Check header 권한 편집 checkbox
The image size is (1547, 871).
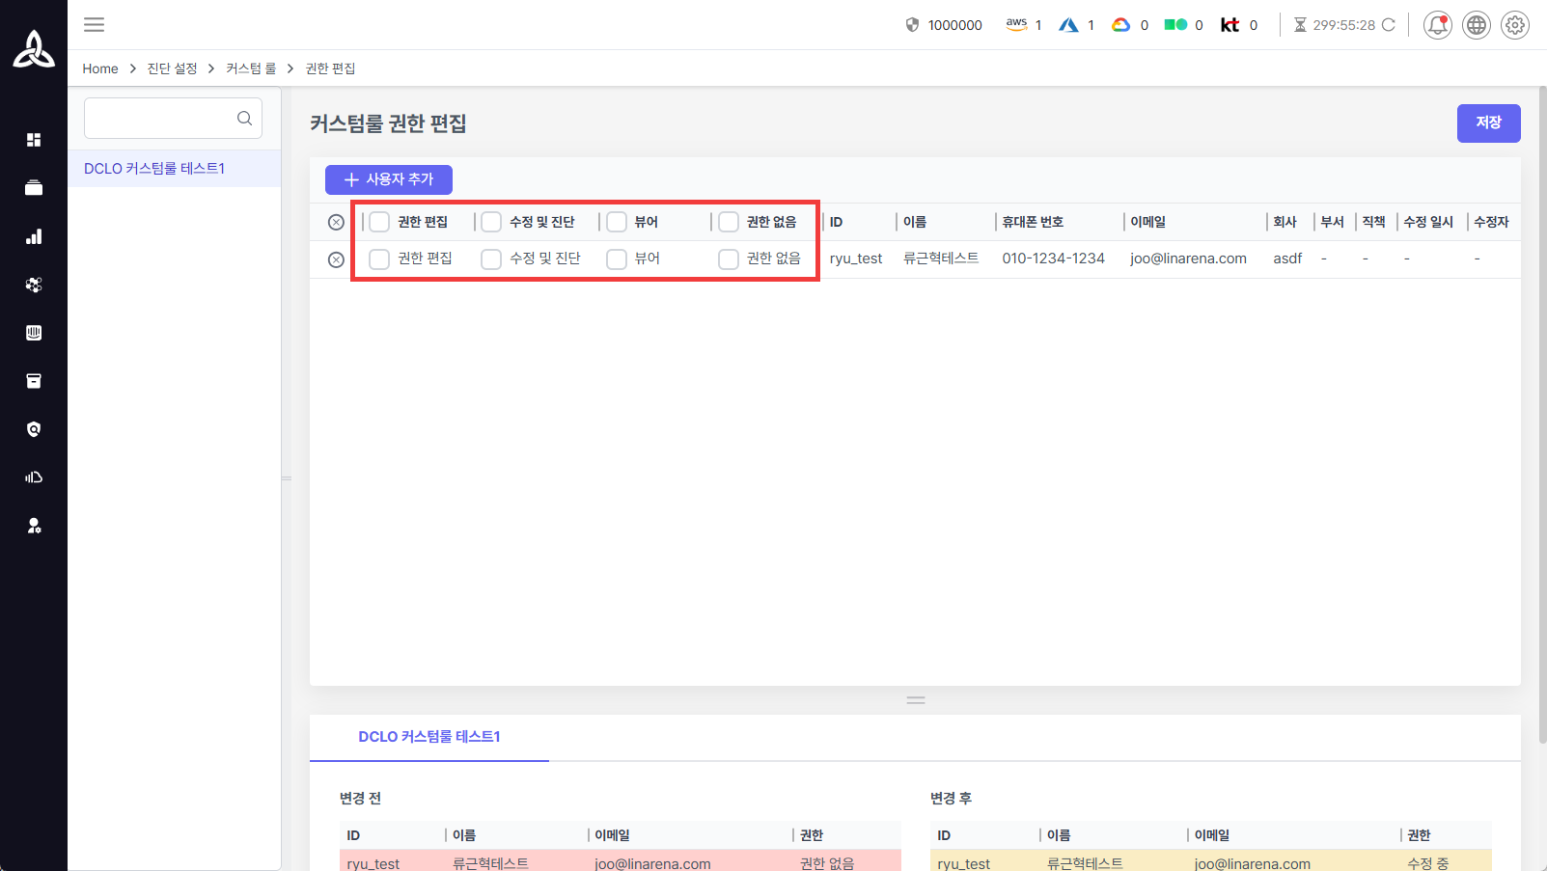(x=379, y=222)
